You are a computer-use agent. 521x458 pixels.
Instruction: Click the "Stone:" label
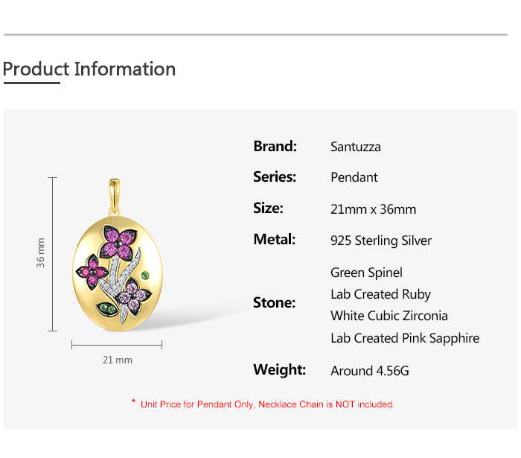coord(274,303)
